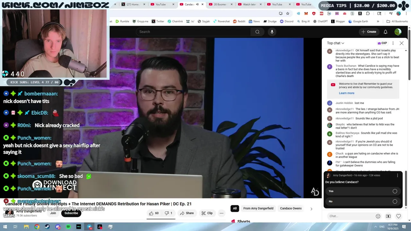This screenshot has width=411, height=231.
Task: Like the video with thumbs up
Action: pyautogui.click(x=154, y=213)
